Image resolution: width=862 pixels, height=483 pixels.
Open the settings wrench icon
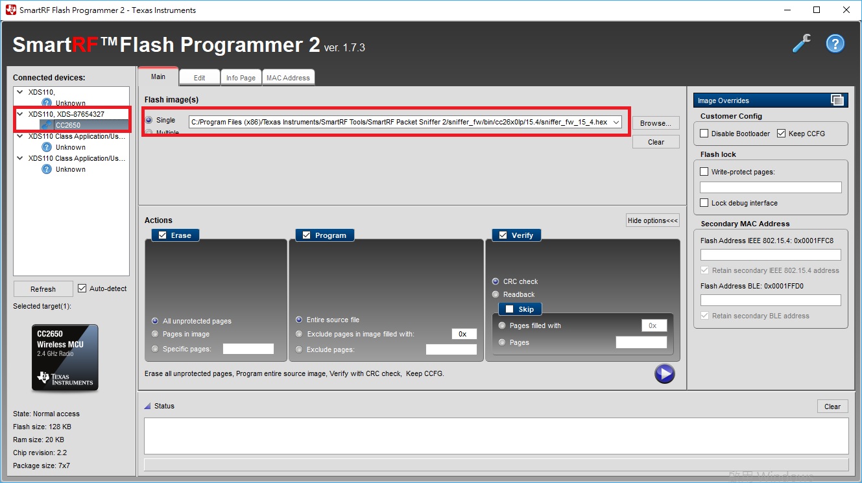tap(802, 43)
